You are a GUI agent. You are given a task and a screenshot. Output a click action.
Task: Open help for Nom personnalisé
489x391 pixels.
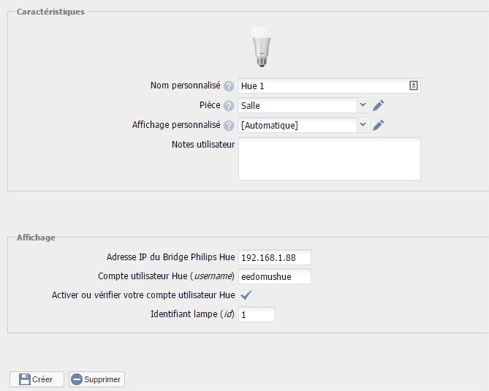(229, 86)
